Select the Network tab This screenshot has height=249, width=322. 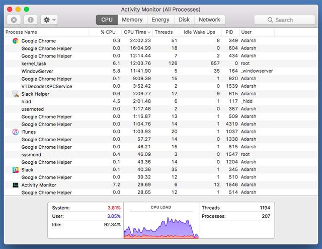209,20
